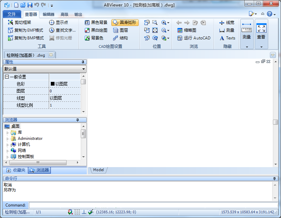Open the 图层 layers dialog
The height and width of the screenshot is (218, 281).
pos(120,30)
